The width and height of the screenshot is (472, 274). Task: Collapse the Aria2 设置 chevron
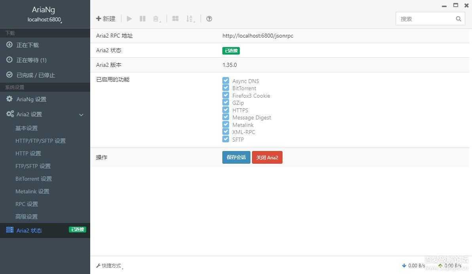pos(81,115)
